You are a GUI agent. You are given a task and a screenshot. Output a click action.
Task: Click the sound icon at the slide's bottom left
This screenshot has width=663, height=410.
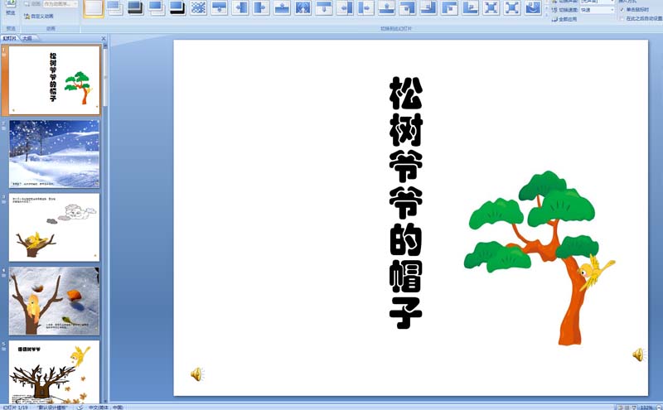pos(197,374)
